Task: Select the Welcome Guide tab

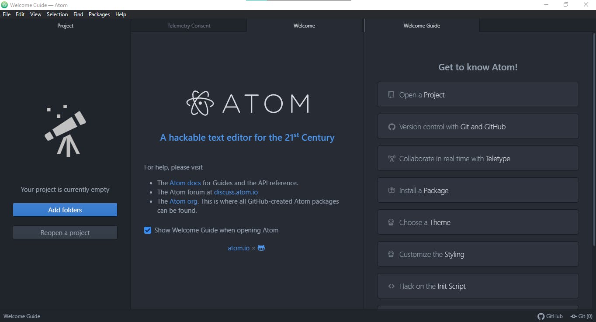Action: pyautogui.click(x=422, y=26)
